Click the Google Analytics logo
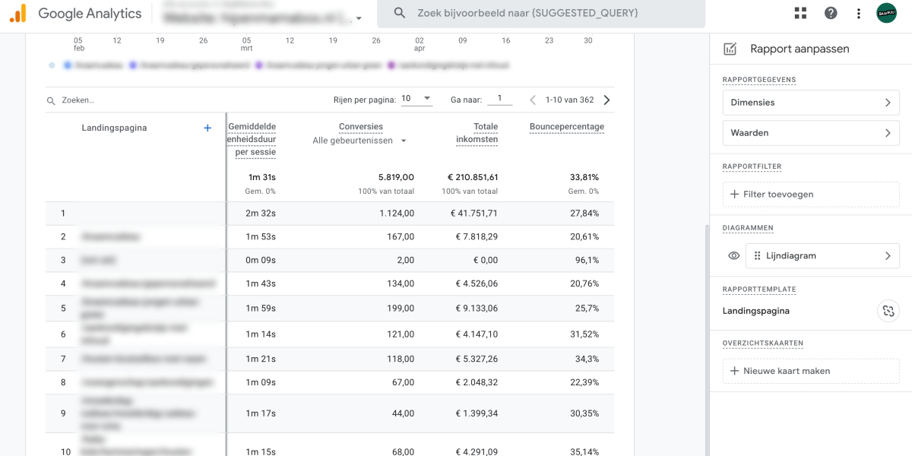Viewport: 912px width, 456px height. [x=17, y=14]
